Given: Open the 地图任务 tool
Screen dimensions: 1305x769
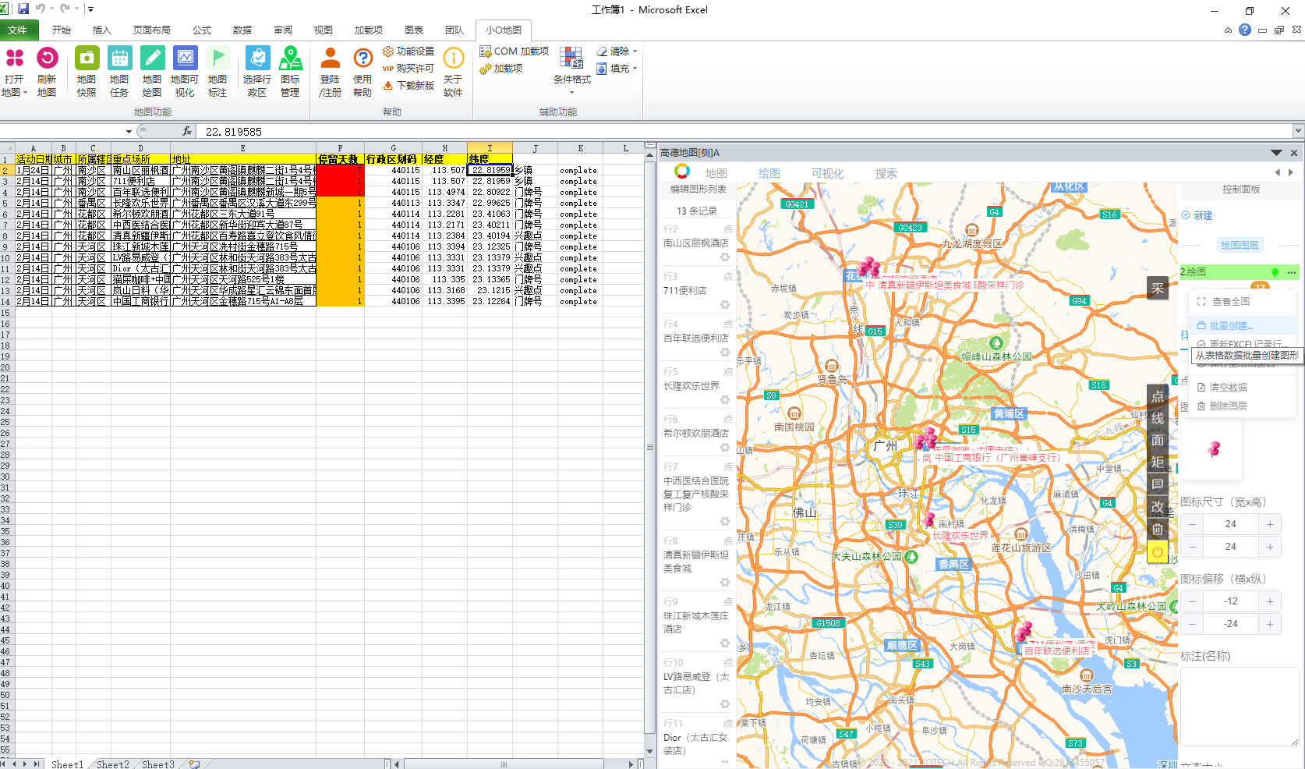Looking at the screenshot, I should pyautogui.click(x=119, y=72).
